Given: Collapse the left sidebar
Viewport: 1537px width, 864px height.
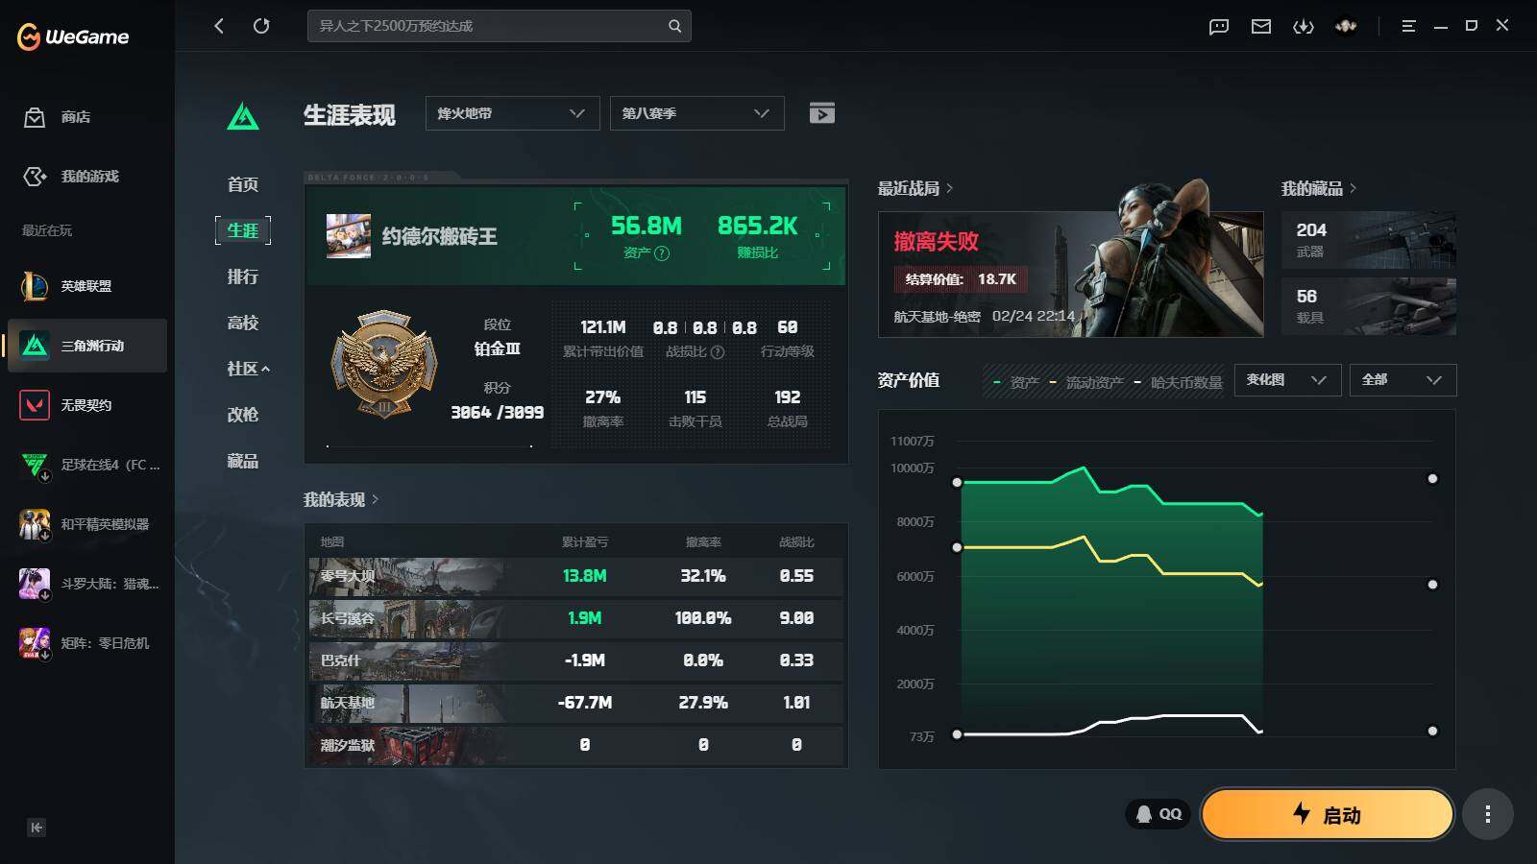Looking at the screenshot, I should click(x=37, y=828).
